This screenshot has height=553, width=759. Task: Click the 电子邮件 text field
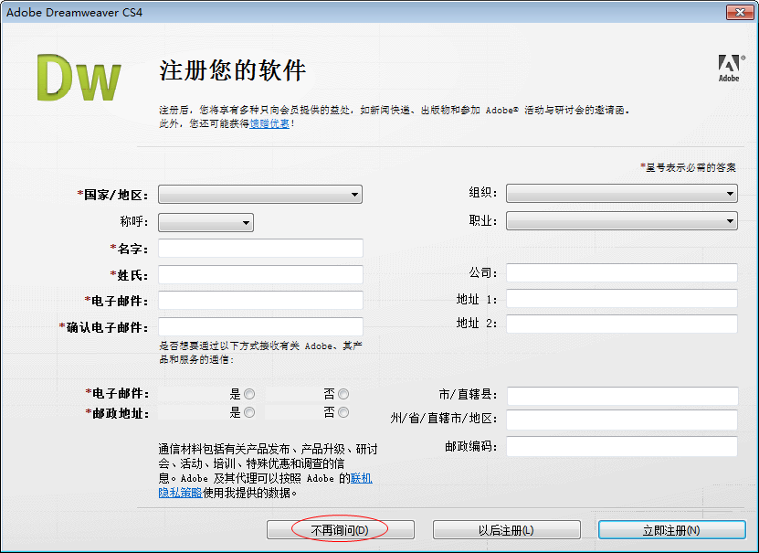(260, 300)
